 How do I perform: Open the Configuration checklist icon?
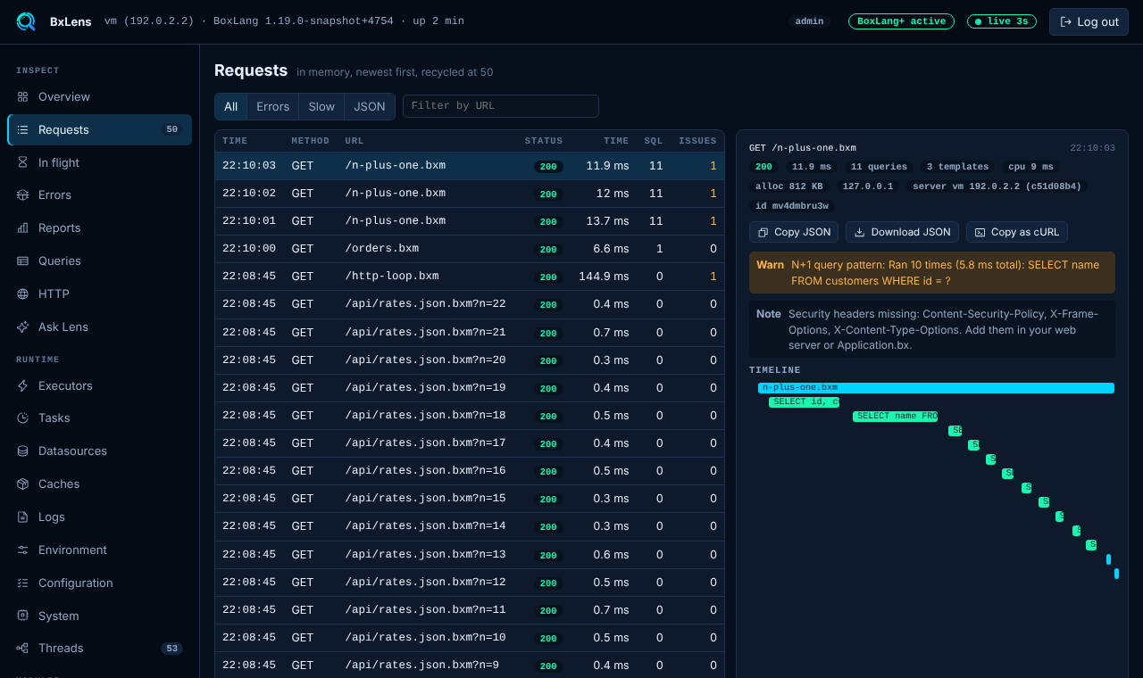[23, 583]
